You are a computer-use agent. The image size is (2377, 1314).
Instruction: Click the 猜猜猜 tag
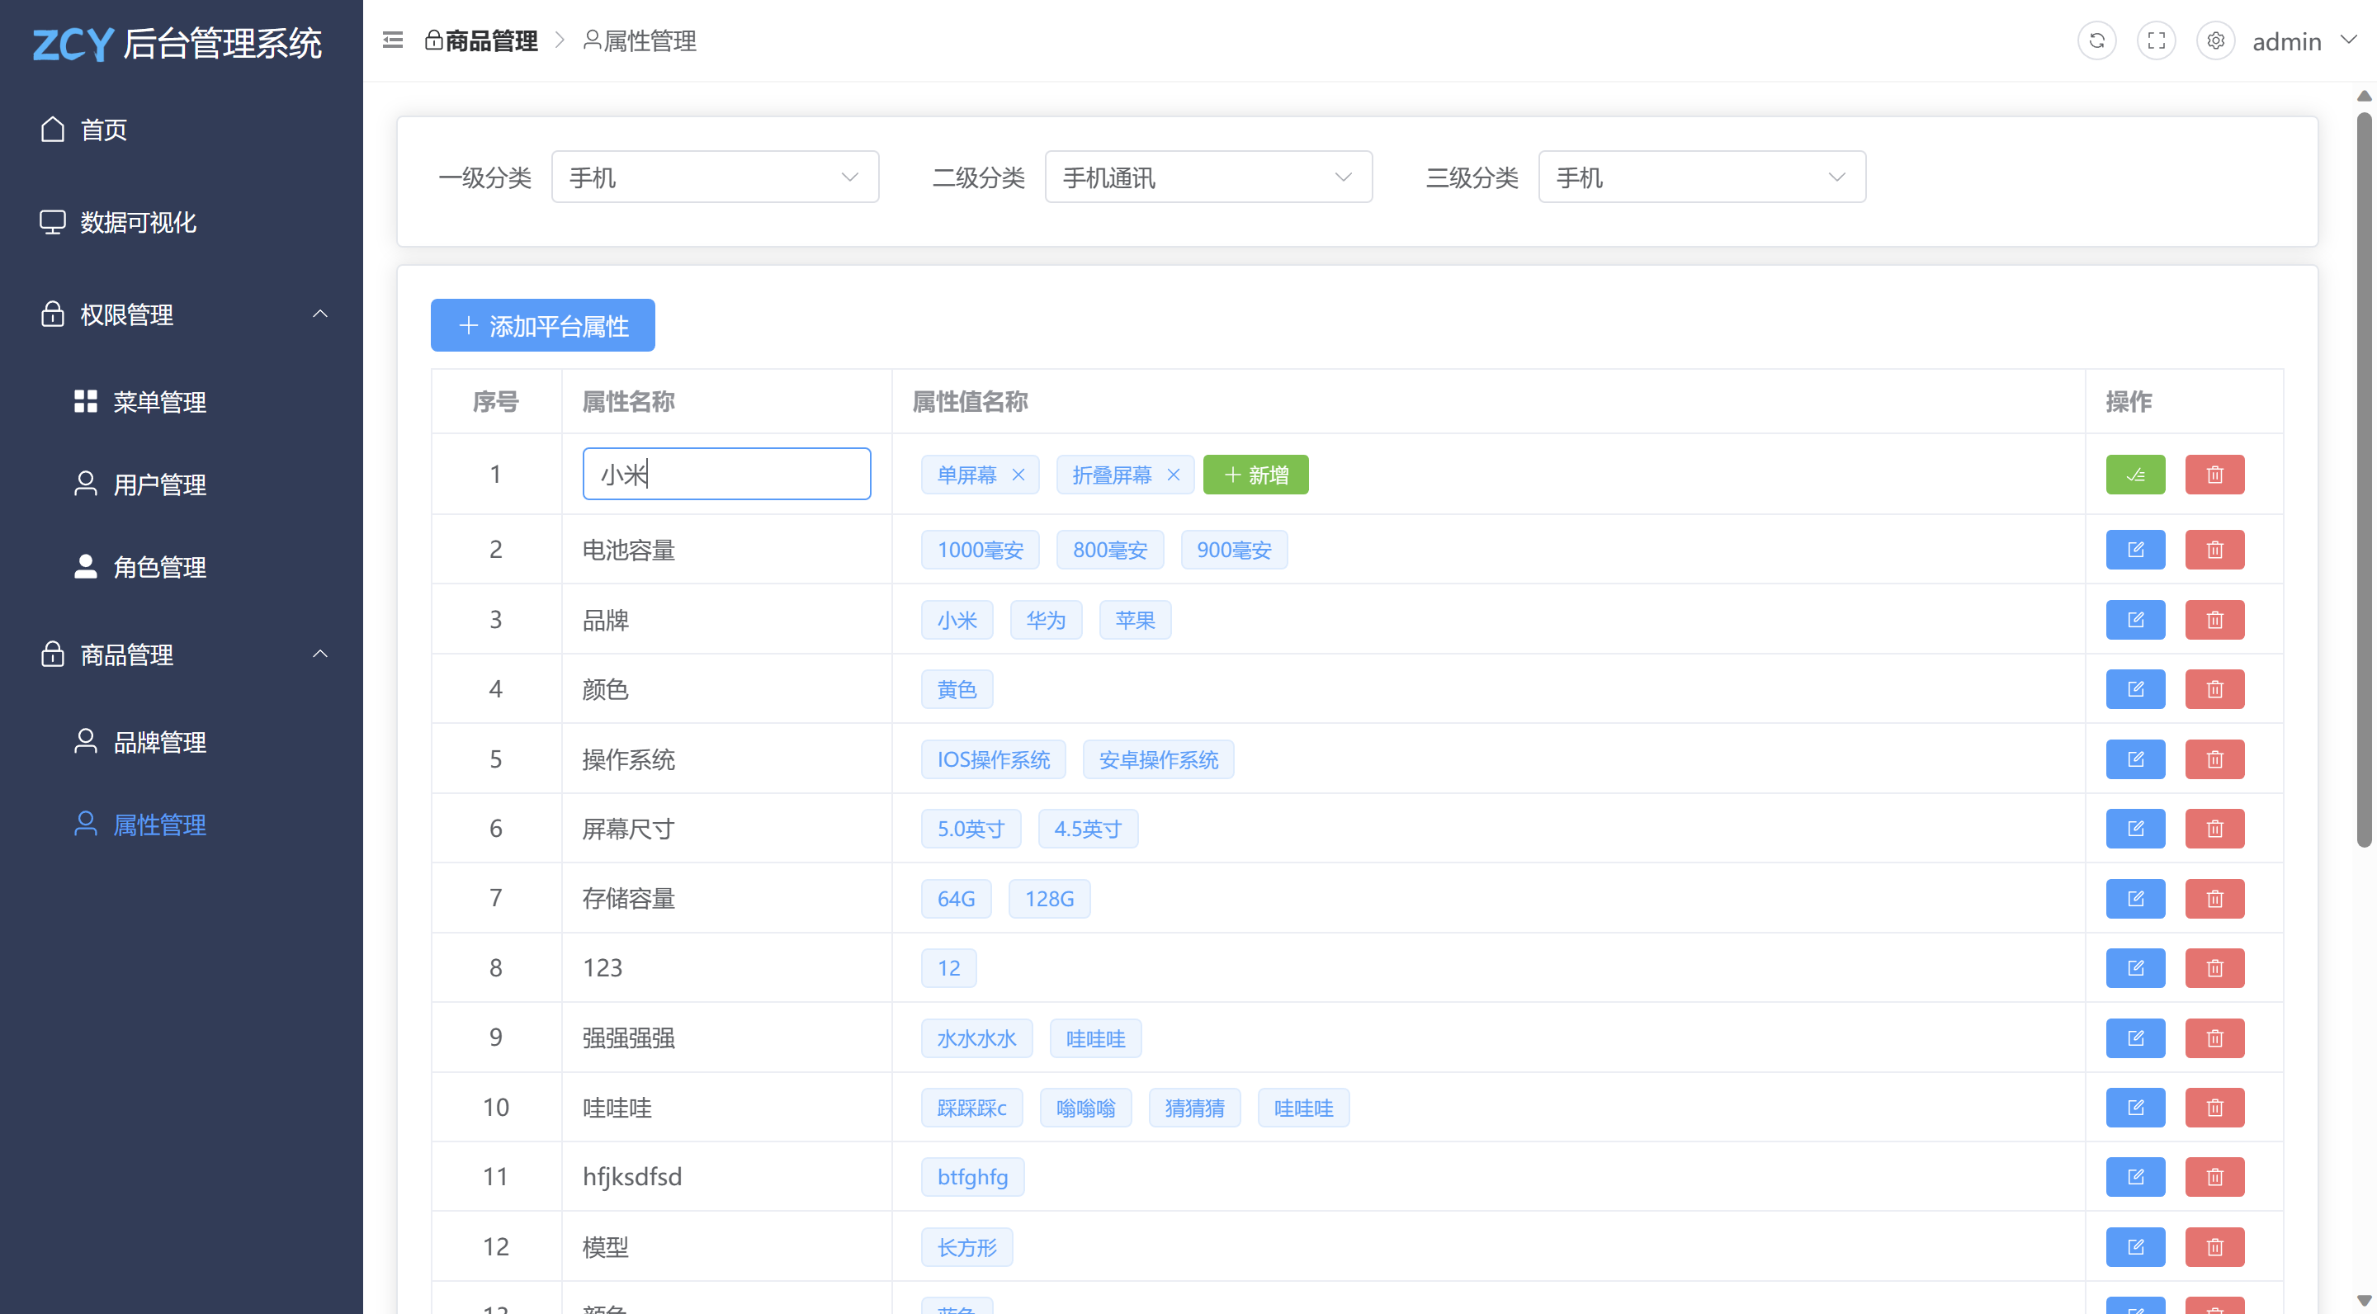pos(1194,1108)
